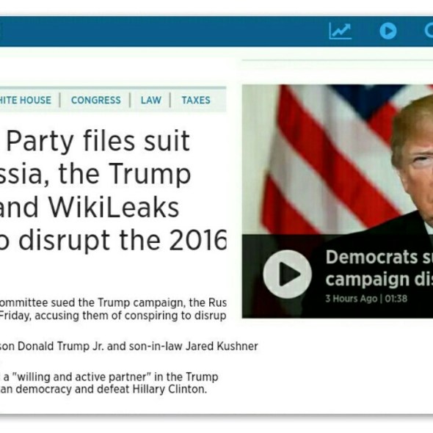The image size is (433, 433).
Task: Click the 'disrupt the 2016' headline line
Action: pos(113,241)
